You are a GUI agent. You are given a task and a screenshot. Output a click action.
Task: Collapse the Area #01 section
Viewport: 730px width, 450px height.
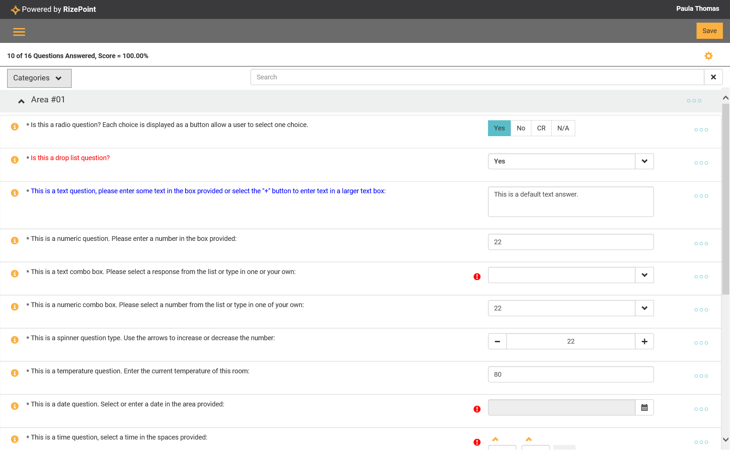(21, 101)
